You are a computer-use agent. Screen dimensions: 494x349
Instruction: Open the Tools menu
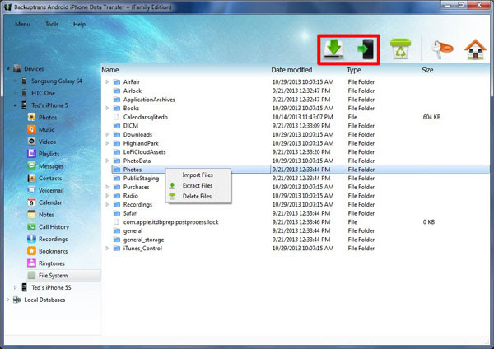click(x=52, y=24)
